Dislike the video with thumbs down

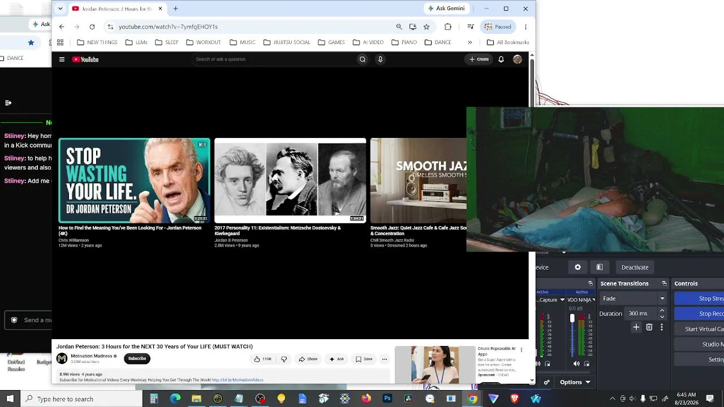284,359
